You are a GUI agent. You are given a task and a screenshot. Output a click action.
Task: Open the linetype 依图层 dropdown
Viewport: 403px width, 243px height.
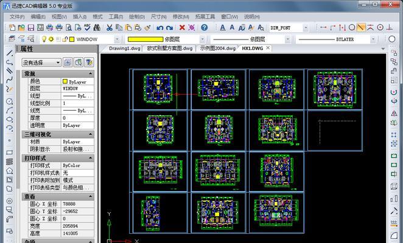click(287, 39)
